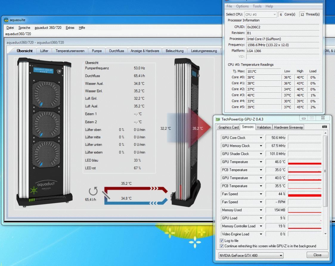Click the Pumpenfrequenz 53,0 Hz value
Viewport: 335px width, 266px height.
[139, 68]
